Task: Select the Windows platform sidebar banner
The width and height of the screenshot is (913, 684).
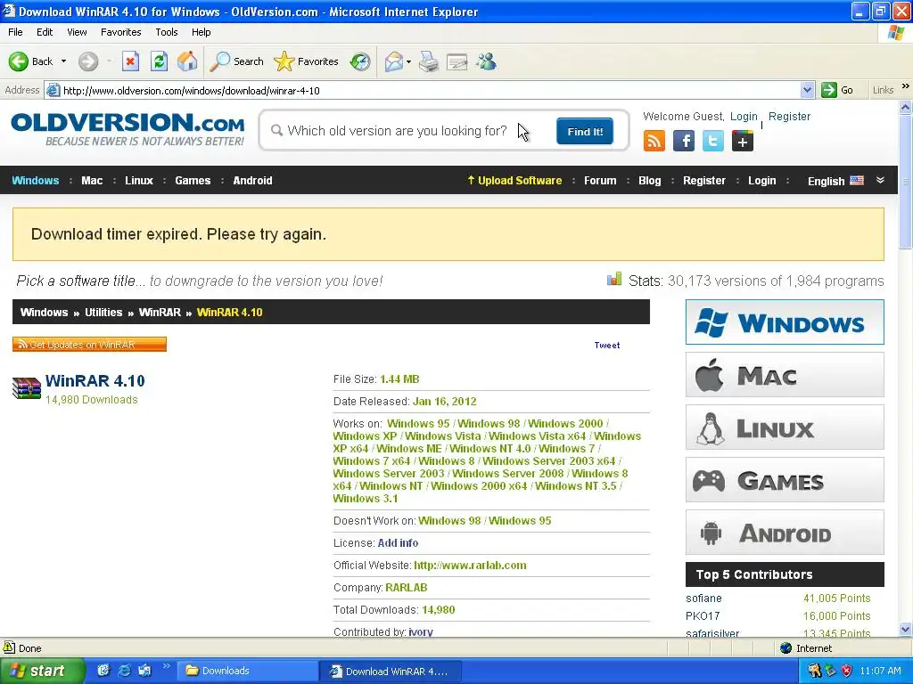Action: pos(785,322)
